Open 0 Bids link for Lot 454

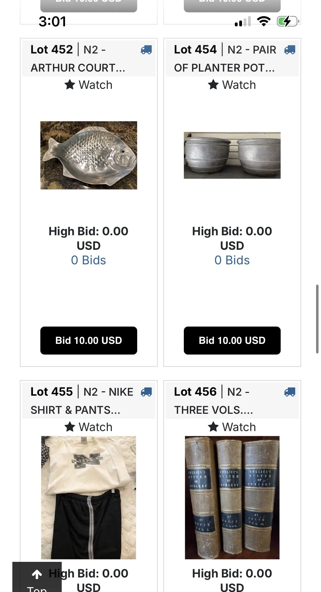(x=232, y=260)
